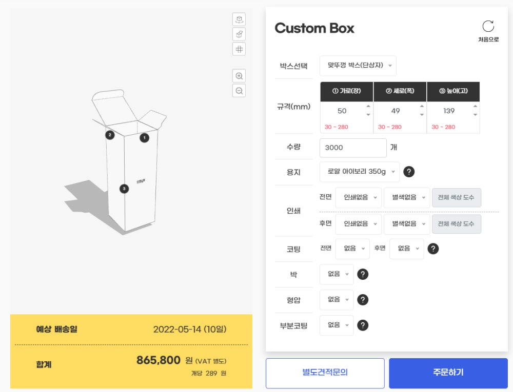This screenshot has width=513, height=392.
Task: Click the open box view icon
Action: 239,34
